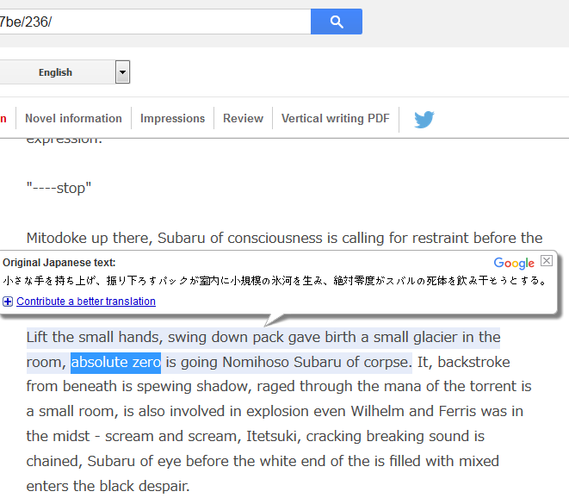The width and height of the screenshot is (569, 504).
Task: Click "enters the black despair" line
Action: [x=108, y=486]
